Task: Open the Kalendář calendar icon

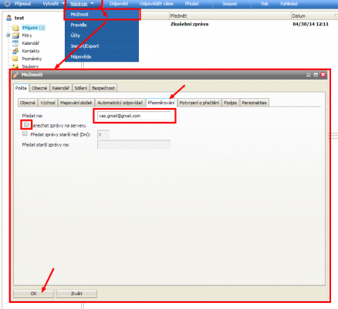Action: coord(15,43)
